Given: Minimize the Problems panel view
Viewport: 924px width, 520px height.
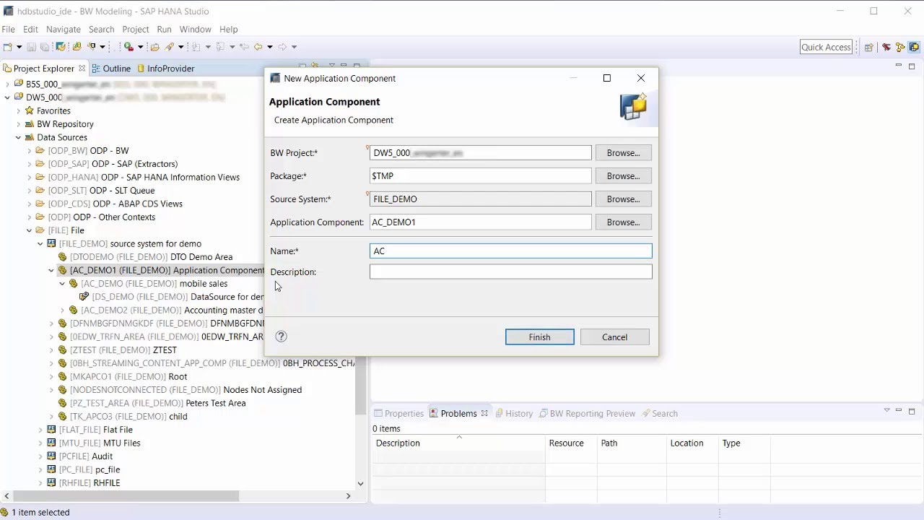Looking at the screenshot, I should point(899,411).
